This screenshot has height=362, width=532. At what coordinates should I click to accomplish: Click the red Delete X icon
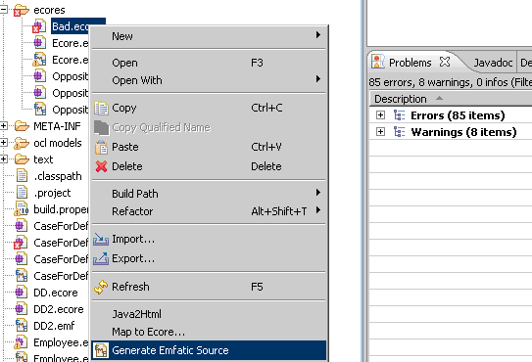[101, 166]
